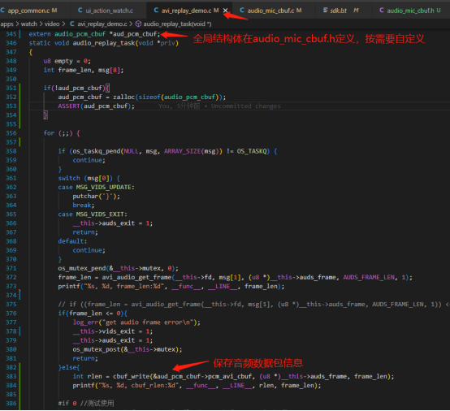The image size is (450, 411).
Task: Click line number 345 in the gutter
Action: (x=11, y=34)
